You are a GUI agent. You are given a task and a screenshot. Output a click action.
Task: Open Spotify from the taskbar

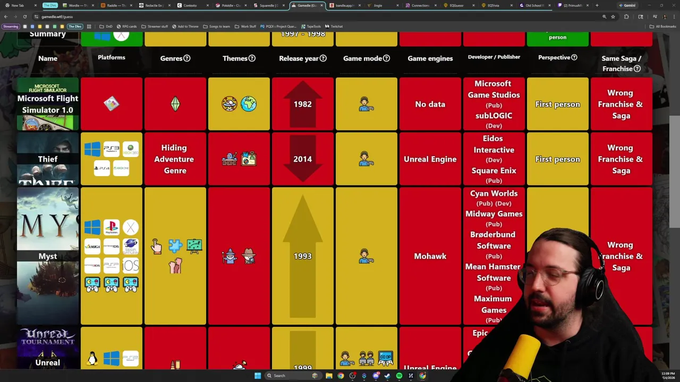click(x=399, y=376)
